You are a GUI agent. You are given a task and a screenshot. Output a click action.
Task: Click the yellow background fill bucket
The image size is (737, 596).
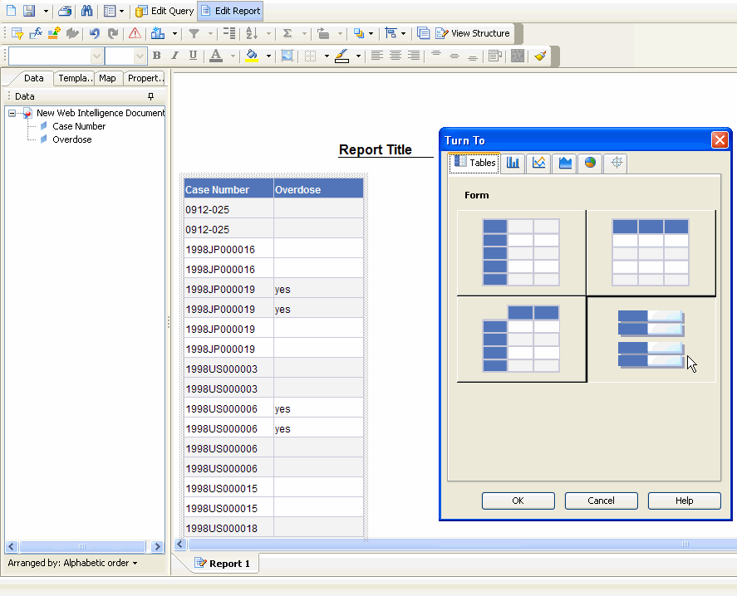[x=252, y=56]
